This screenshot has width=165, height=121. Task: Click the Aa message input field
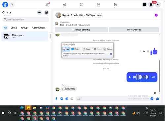(112, 99)
